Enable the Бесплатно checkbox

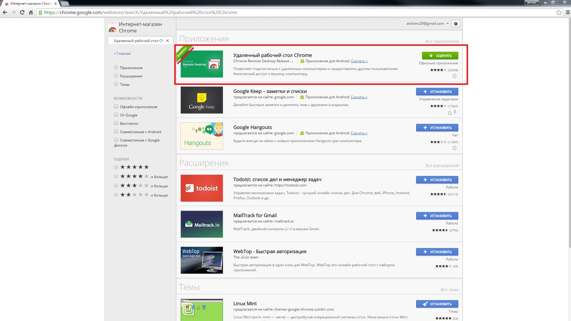pyautogui.click(x=116, y=123)
